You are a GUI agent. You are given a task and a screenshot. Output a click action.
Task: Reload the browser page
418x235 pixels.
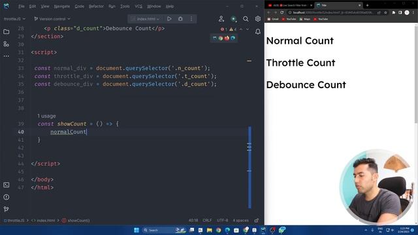click(x=282, y=12)
